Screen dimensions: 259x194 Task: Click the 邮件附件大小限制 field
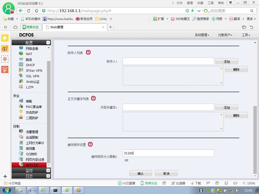click(x=168, y=153)
